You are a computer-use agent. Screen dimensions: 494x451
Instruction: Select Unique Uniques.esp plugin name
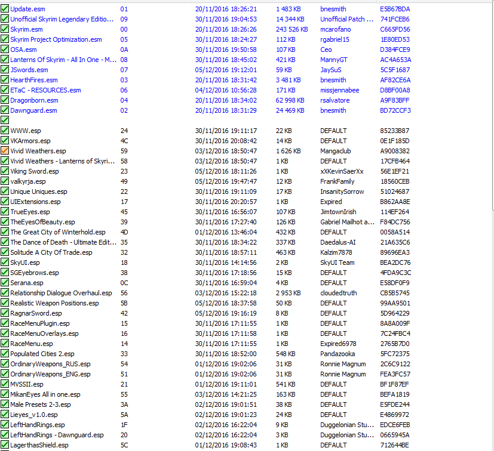pyautogui.click(x=38, y=191)
